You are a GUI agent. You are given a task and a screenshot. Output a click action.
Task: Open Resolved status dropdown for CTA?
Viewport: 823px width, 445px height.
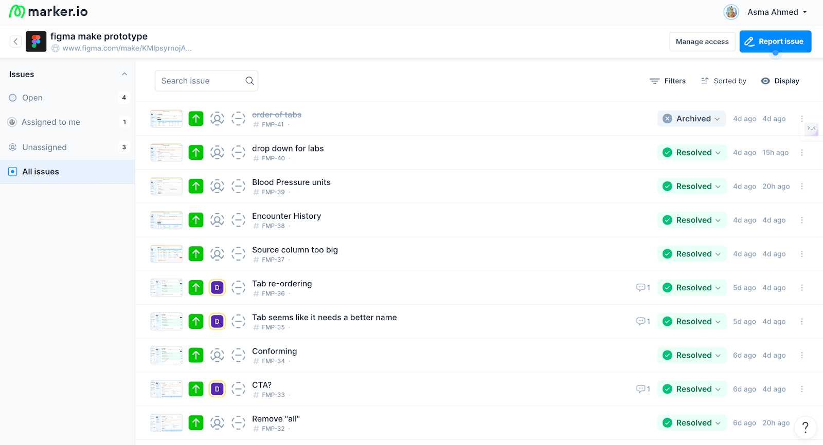point(692,389)
